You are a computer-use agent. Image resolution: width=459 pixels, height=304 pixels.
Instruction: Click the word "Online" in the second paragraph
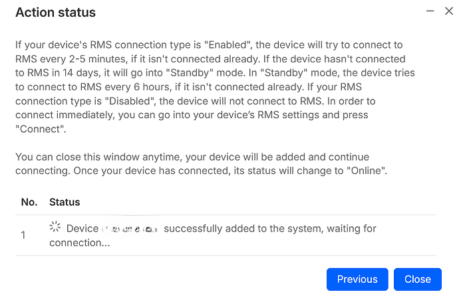pos(365,171)
